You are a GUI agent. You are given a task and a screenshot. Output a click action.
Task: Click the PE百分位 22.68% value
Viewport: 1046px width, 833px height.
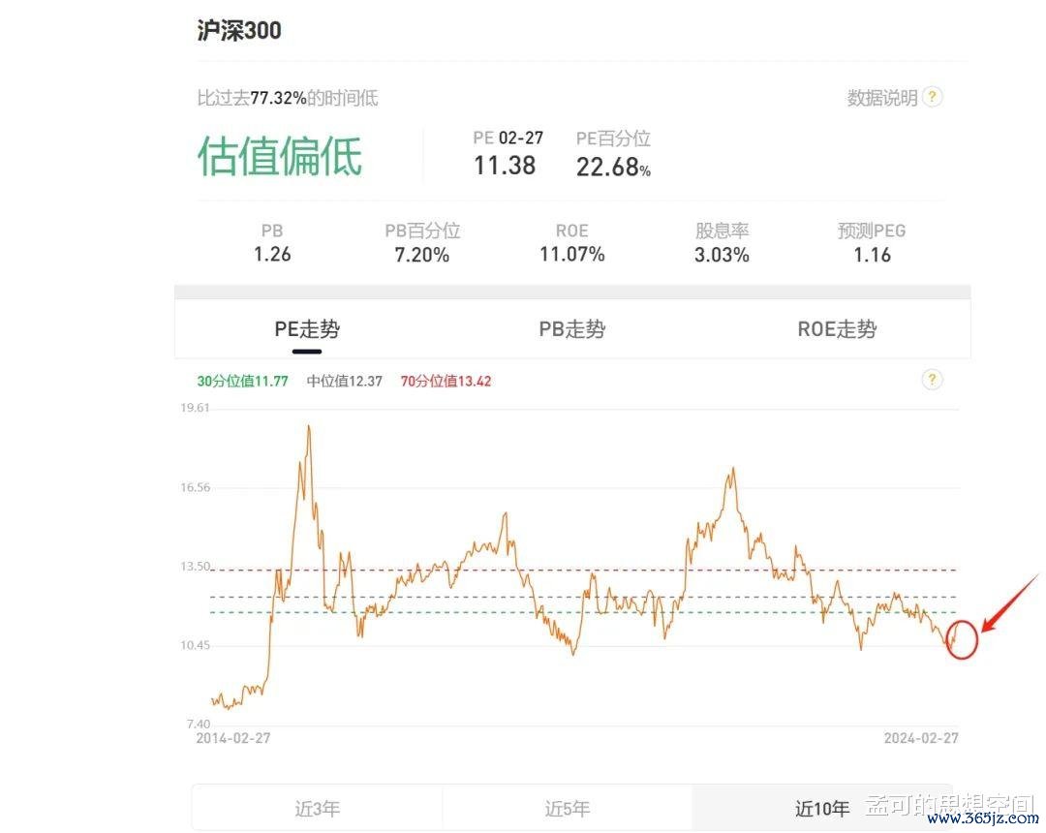click(x=613, y=168)
